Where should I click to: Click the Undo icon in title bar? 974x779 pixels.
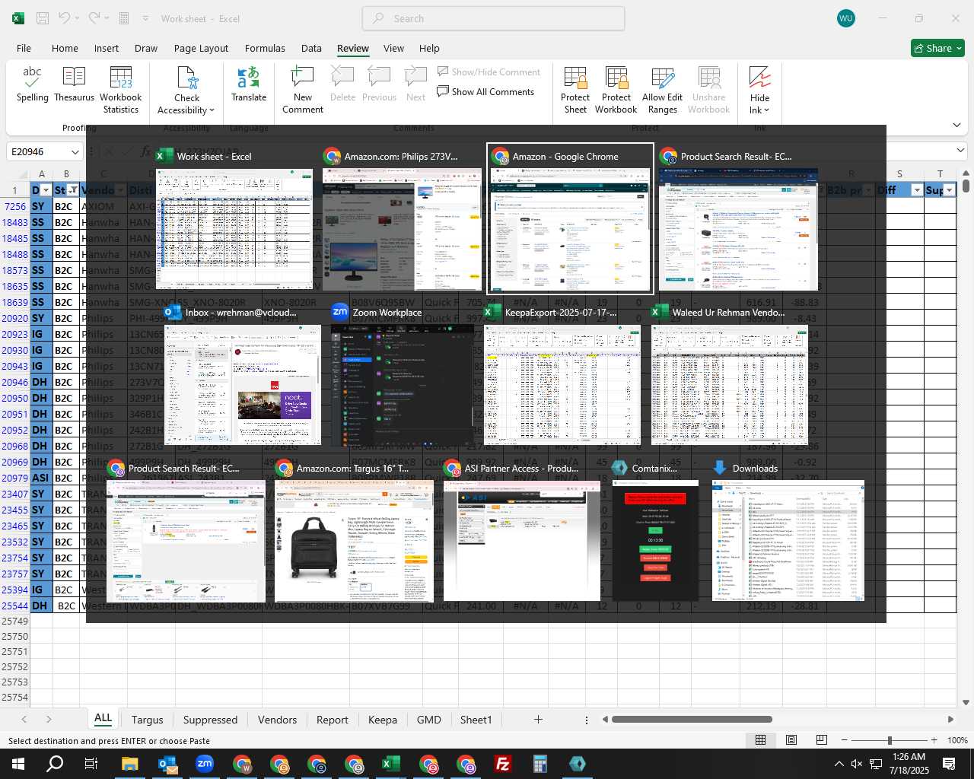[64, 18]
